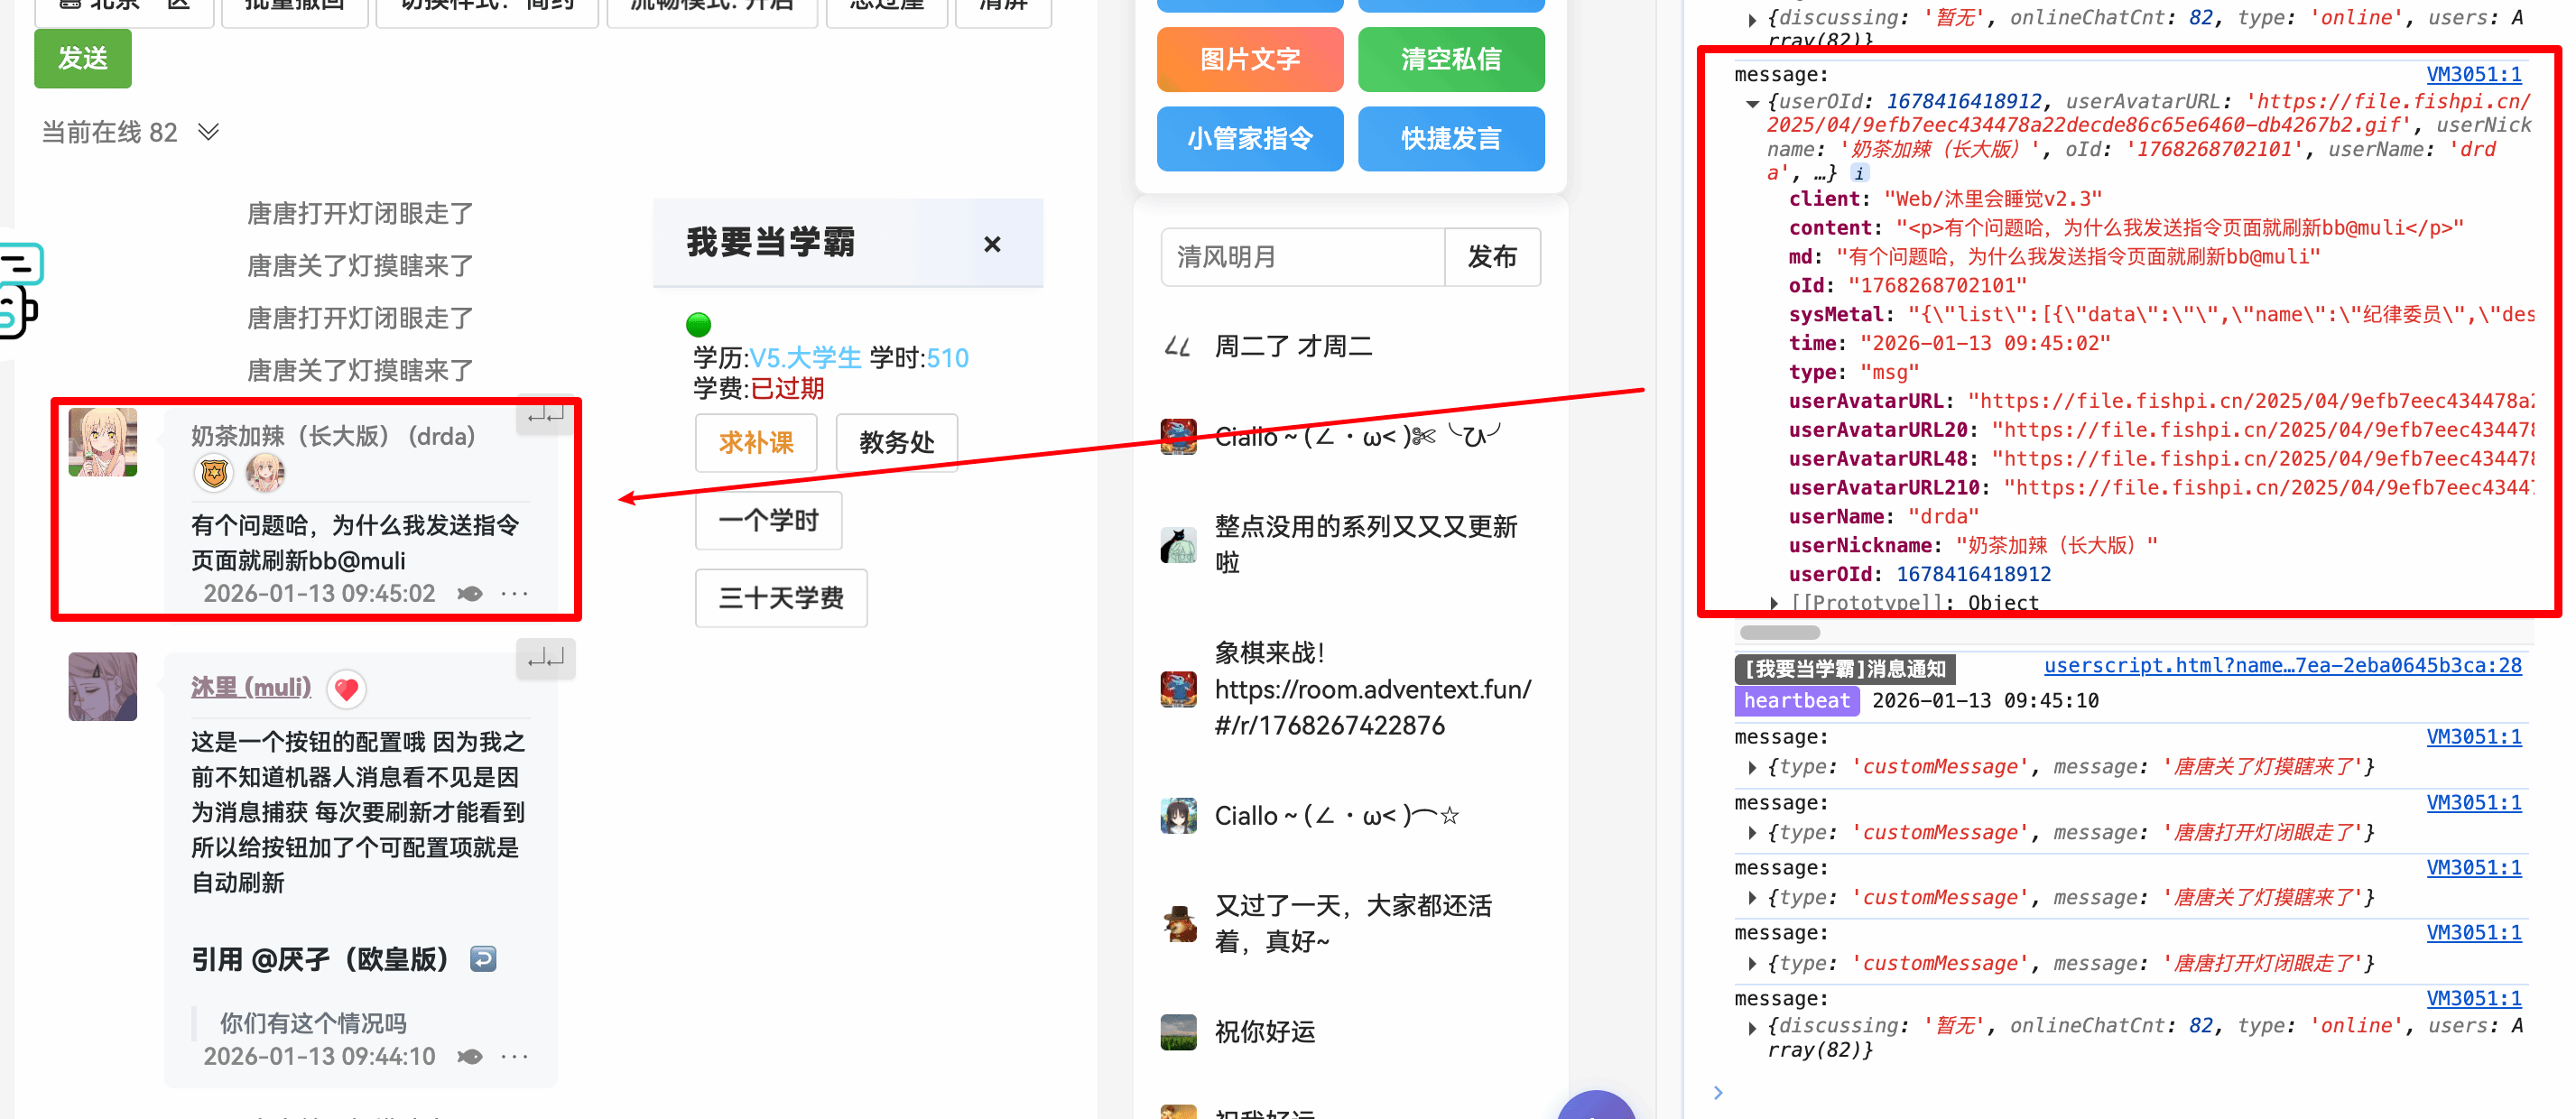
Task: Click 奶茶加辣's avatar image in chat
Action: point(103,442)
